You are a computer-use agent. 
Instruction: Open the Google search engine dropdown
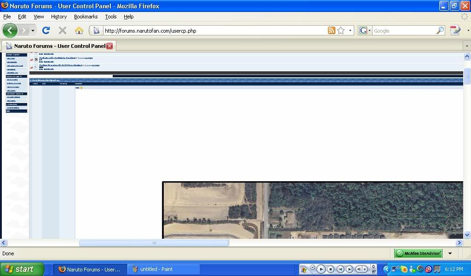(364, 30)
